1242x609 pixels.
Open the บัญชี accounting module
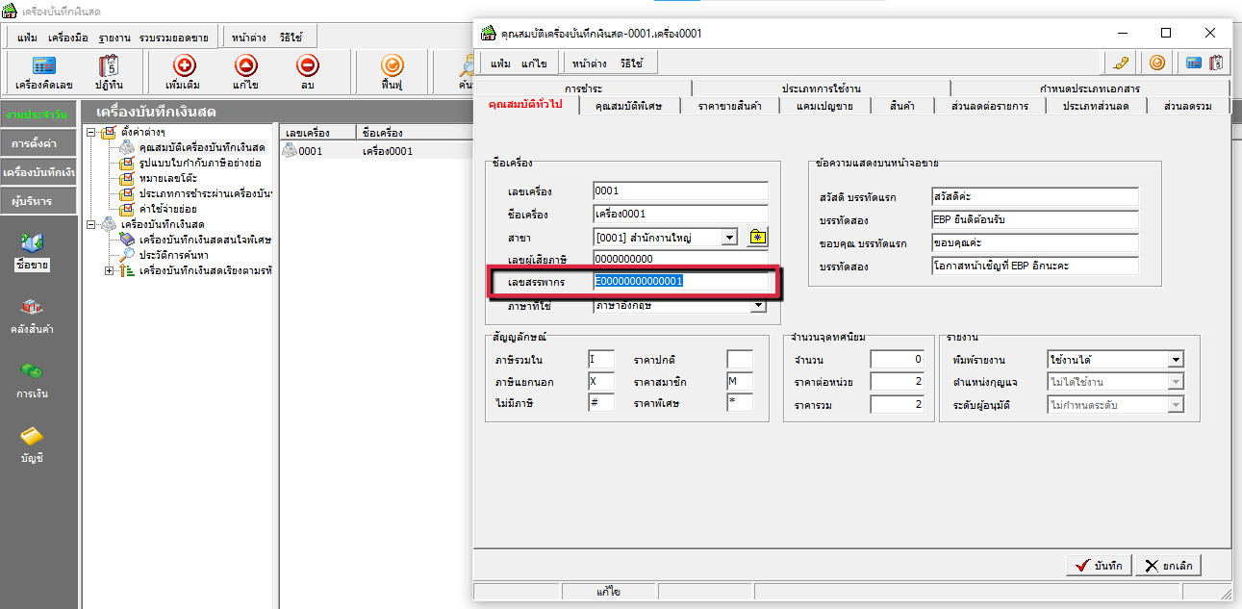(33, 444)
